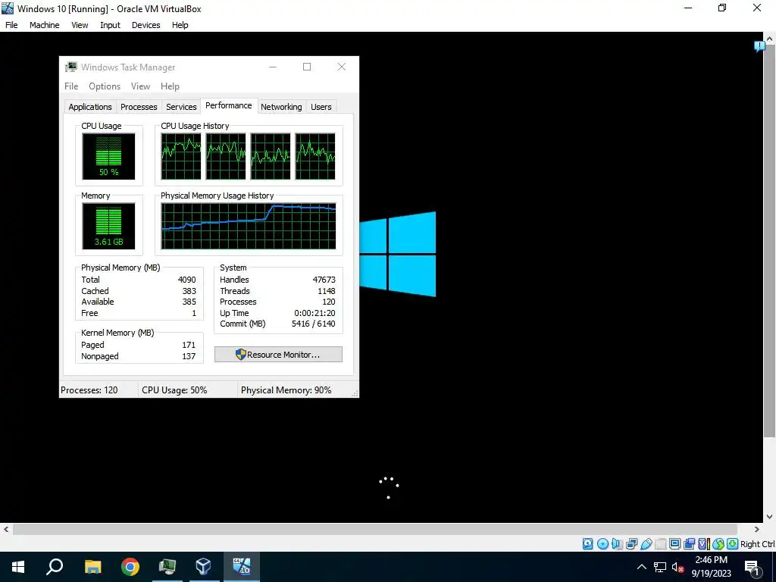
Task: Click the clock showing 2:46 PM
Action: pyautogui.click(x=711, y=560)
